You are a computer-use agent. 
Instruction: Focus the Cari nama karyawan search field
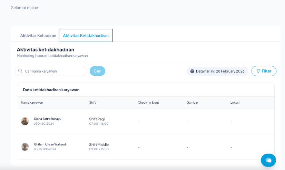point(53,71)
